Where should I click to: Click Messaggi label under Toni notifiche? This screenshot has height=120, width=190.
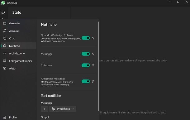[46, 103]
